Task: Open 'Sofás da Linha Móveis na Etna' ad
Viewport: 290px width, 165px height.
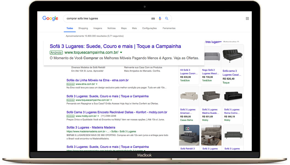Action: click(97, 80)
